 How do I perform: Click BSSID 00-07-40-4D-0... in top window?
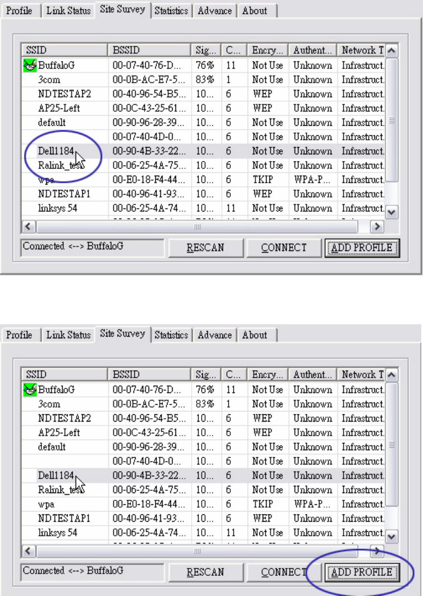147,137
